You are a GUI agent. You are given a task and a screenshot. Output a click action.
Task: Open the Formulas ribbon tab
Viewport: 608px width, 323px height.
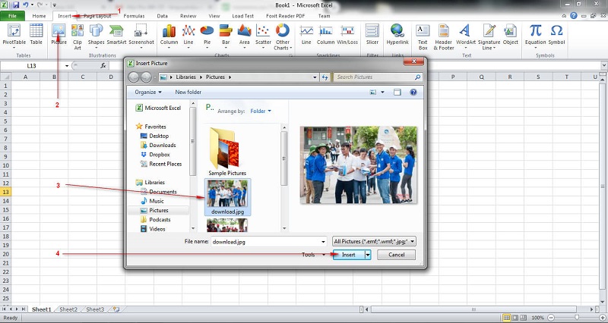click(134, 15)
